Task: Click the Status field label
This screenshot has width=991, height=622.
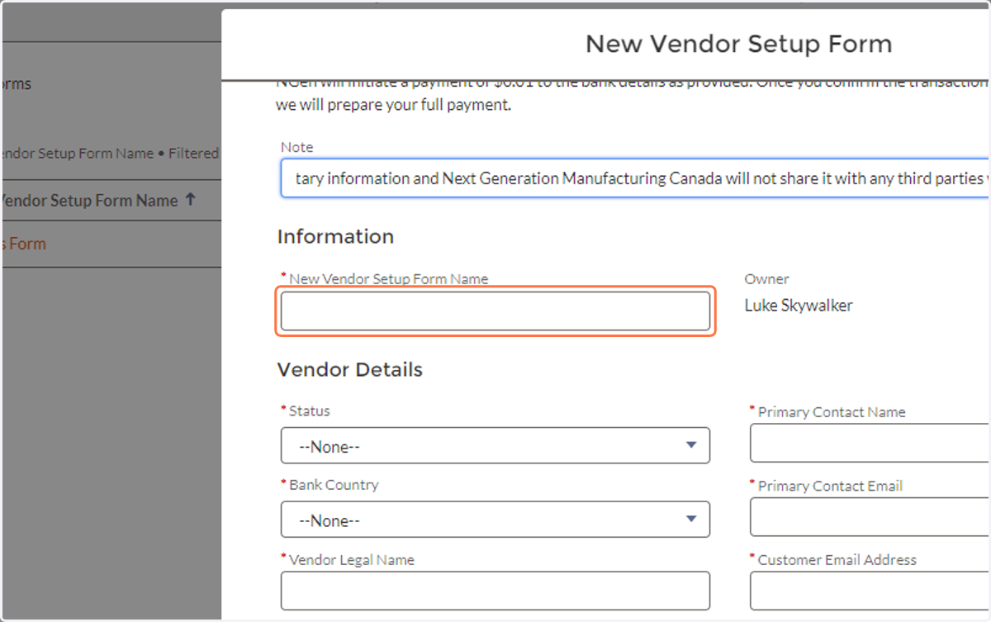Action: (x=310, y=411)
